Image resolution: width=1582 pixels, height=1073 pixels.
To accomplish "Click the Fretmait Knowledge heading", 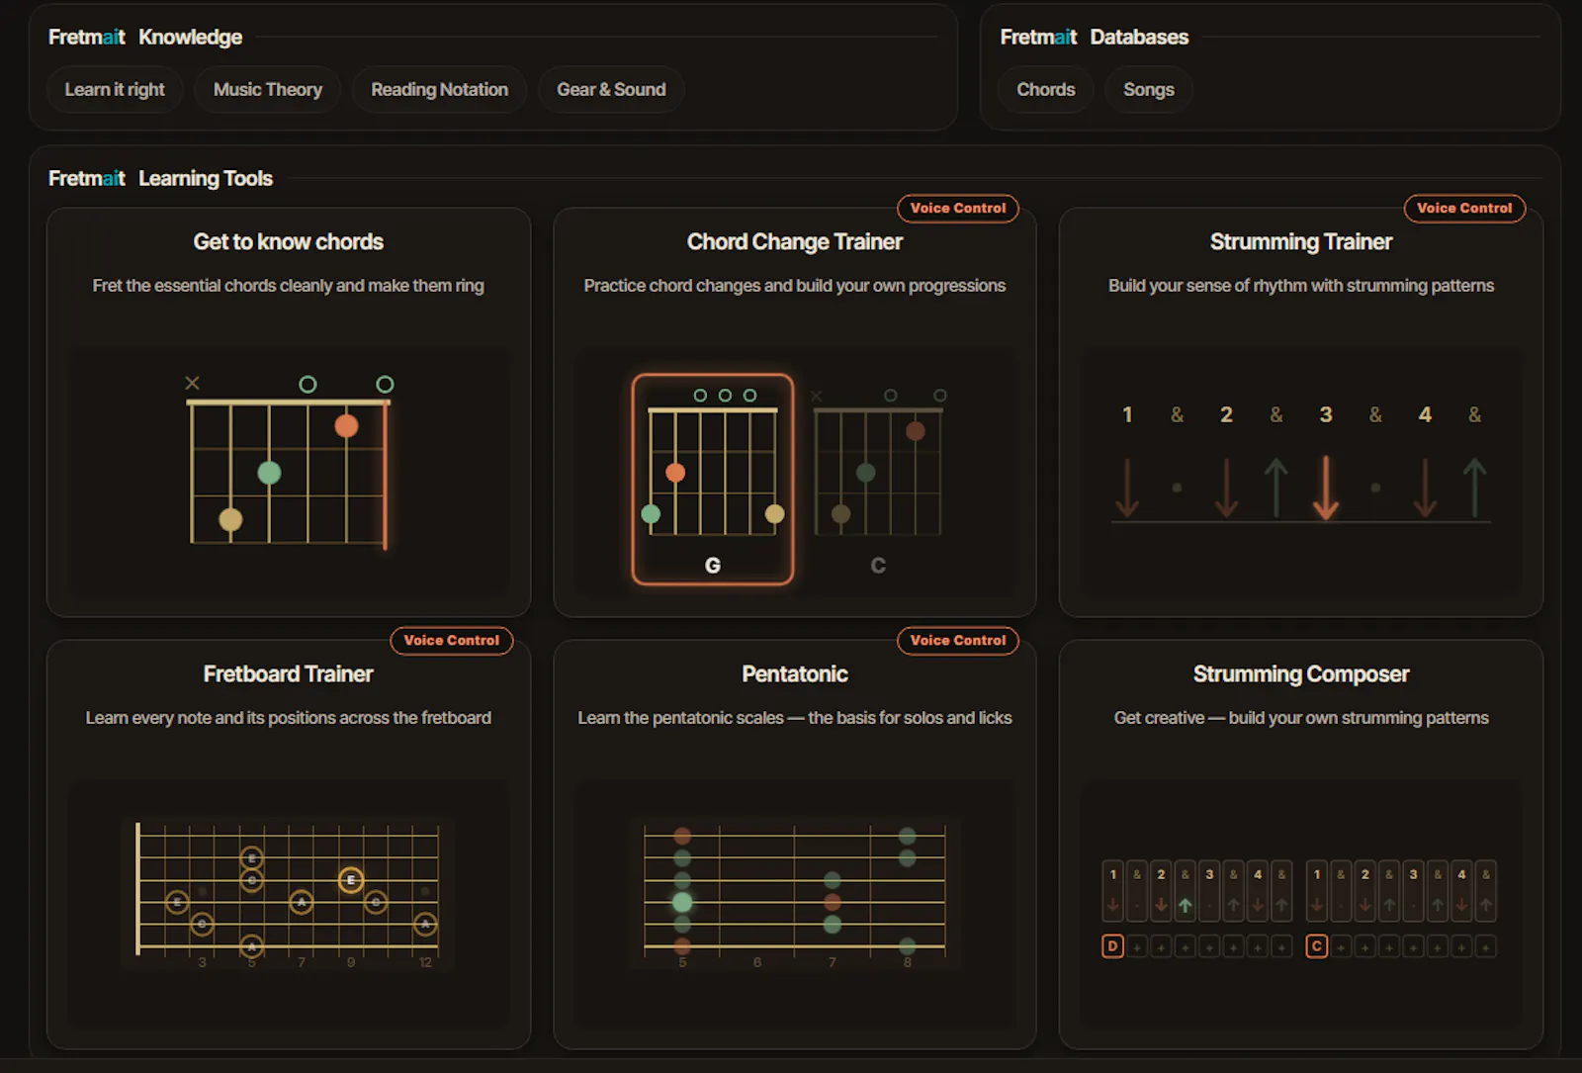I will pos(145,38).
